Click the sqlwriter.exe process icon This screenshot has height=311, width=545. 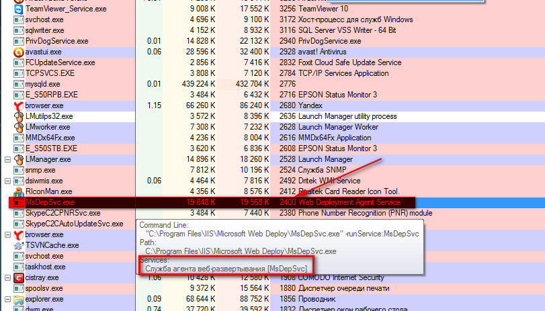pos(18,31)
